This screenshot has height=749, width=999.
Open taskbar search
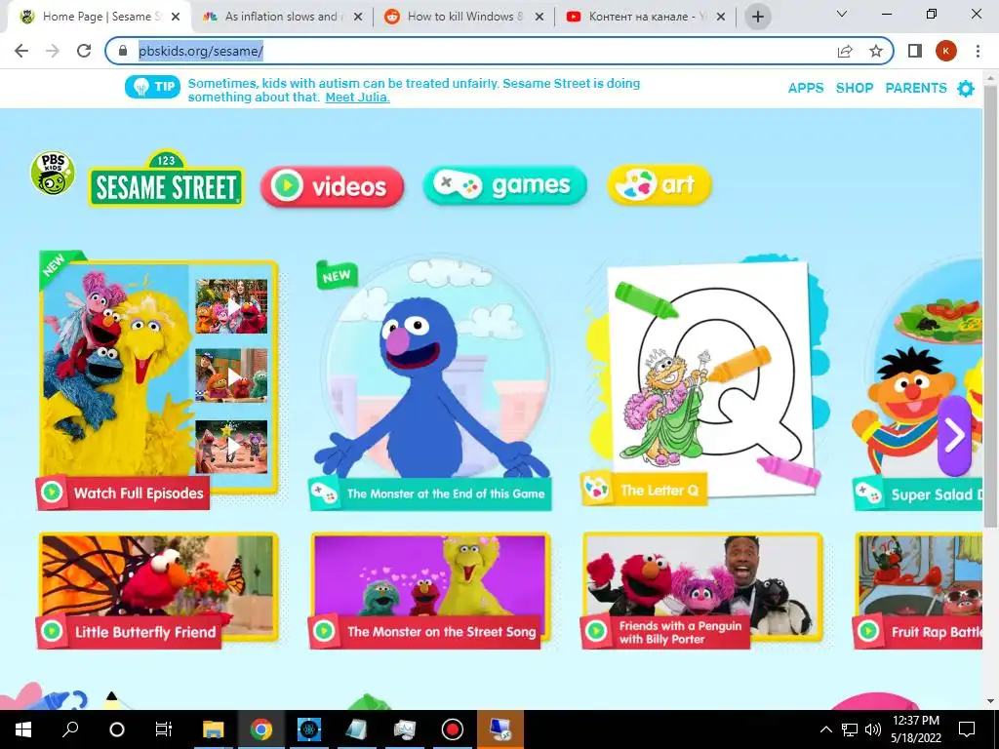click(70, 729)
